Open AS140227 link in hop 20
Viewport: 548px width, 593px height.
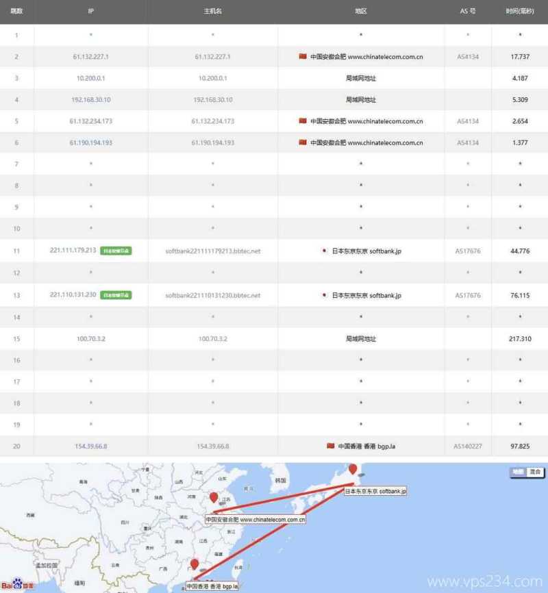pos(468,446)
